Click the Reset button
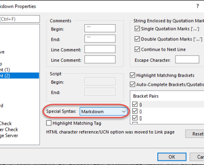 point(195,134)
